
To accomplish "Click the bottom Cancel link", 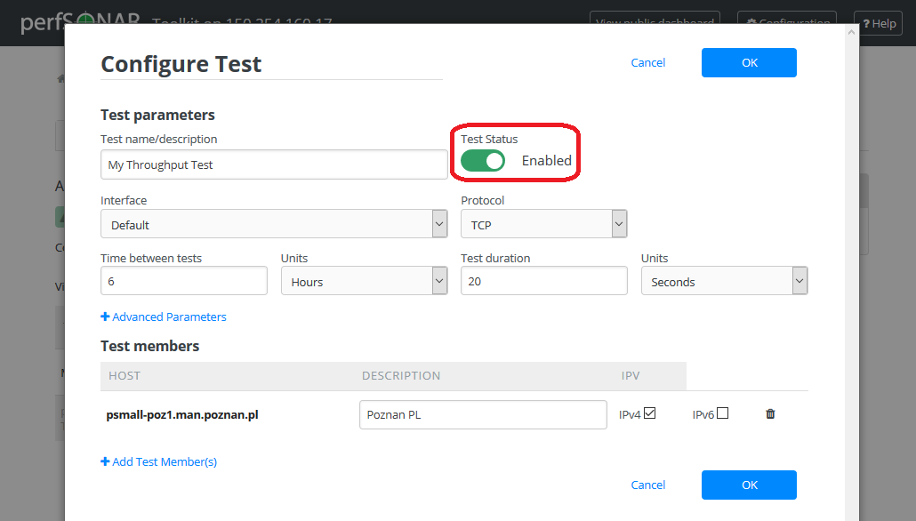I will (647, 485).
